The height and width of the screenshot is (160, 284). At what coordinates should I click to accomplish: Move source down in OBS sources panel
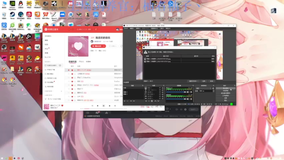tap(158, 101)
